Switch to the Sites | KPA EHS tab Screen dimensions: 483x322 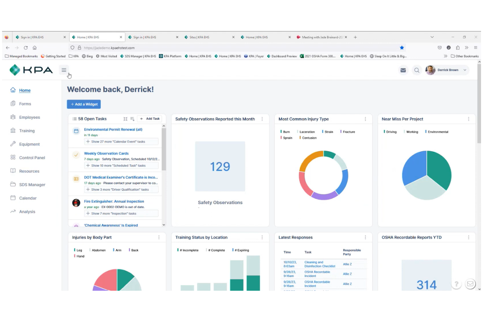point(209,37)
